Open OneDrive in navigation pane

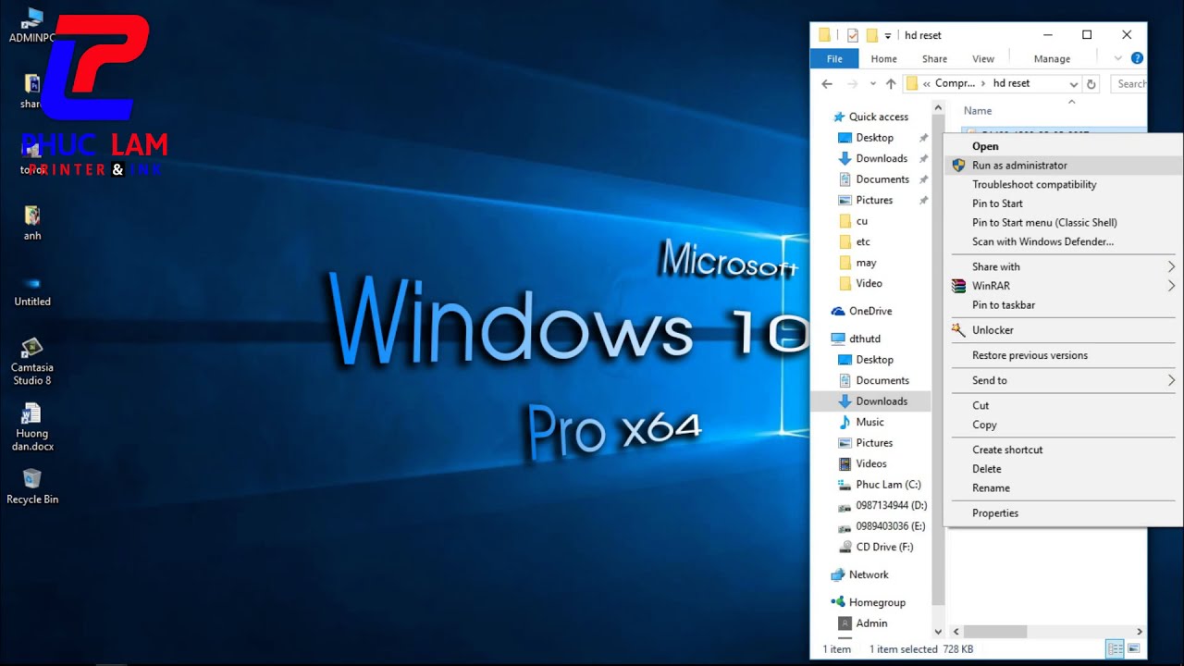(x=869, y=311)
